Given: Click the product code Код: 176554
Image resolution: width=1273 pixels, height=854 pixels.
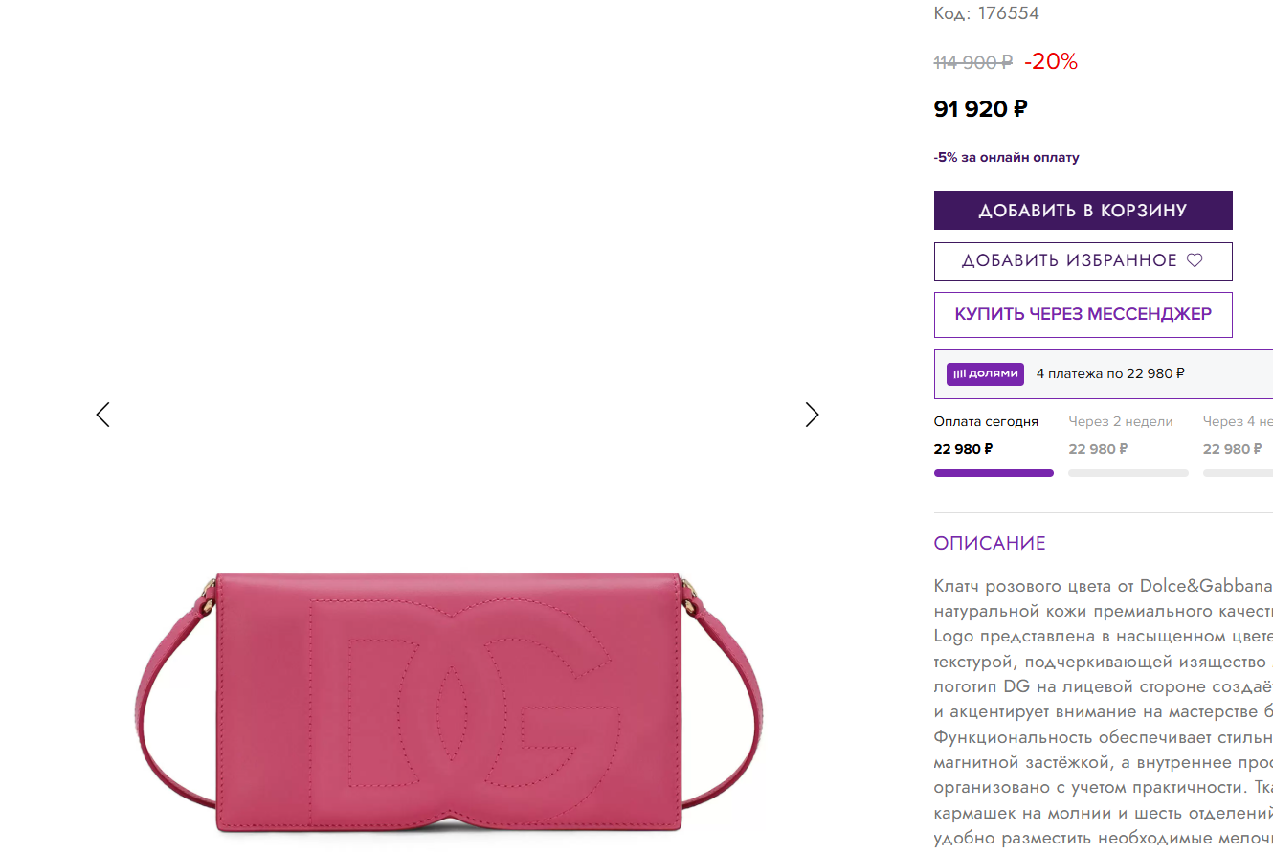Looking at the screenshot, I should [986, 13].
